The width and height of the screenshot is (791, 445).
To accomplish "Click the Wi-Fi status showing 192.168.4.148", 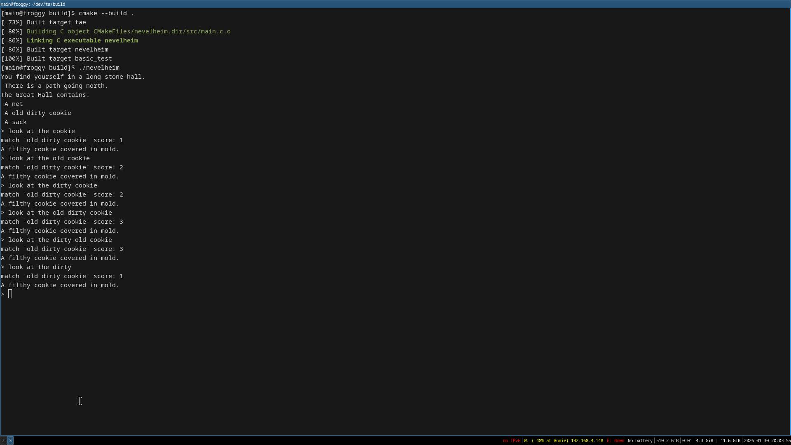I will (563, 440).
